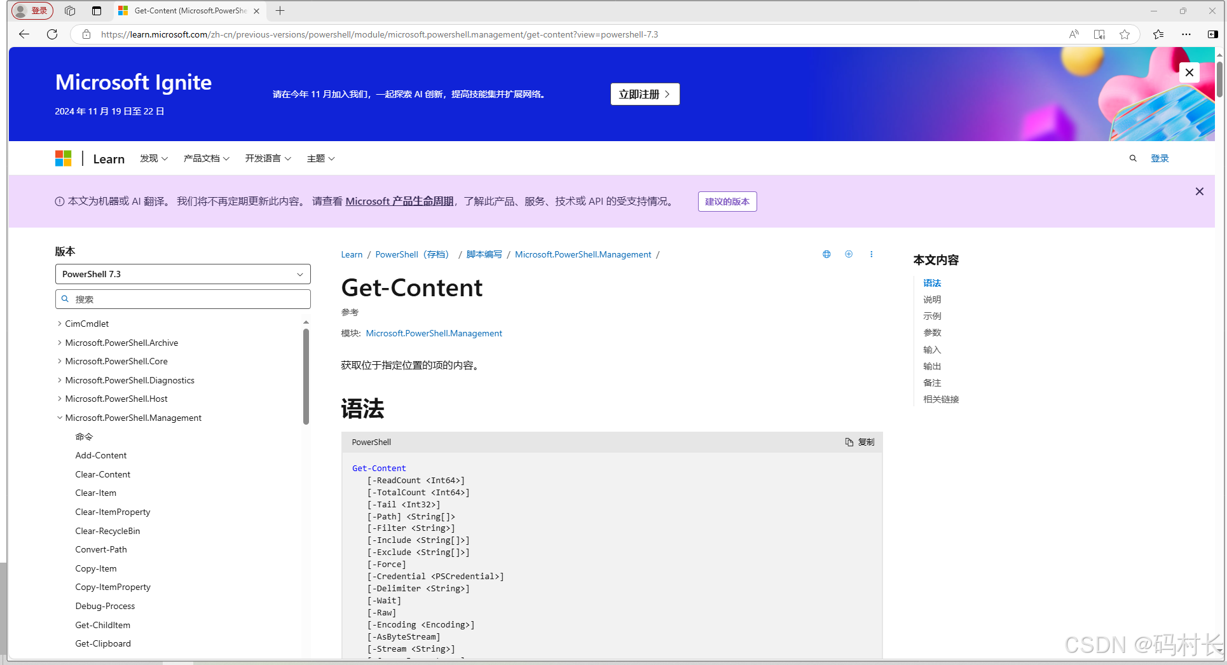This screenshot has width=1227, height=665.
Task: Open the 模块 Microsoft.PowerShell.Management link
Action: [x=434, y=333]
